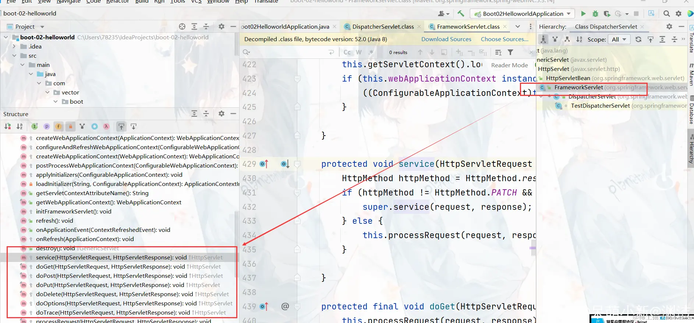
Task: Open the Hierarchy Scope dropdown set to All
Action: pos(619,39)
